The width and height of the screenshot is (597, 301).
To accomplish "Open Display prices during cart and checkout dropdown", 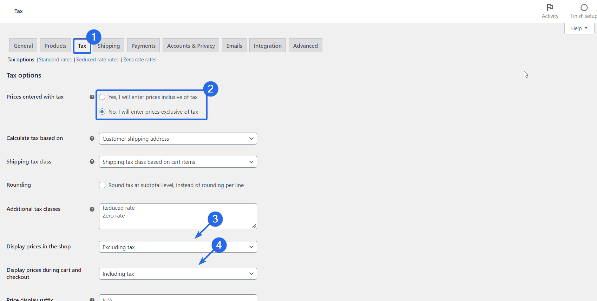I will (178, 274).
